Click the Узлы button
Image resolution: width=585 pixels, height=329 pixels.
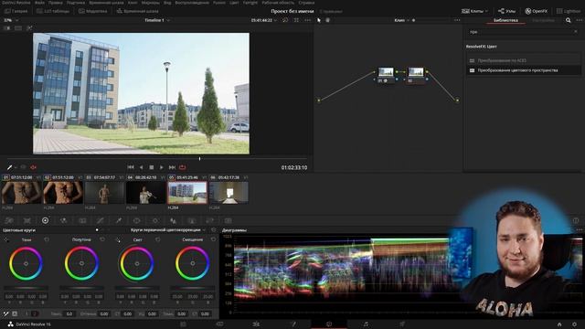(x=507, y=11)
